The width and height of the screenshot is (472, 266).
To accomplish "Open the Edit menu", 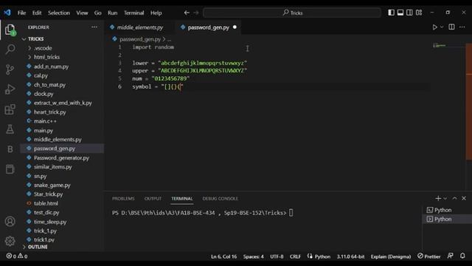I will (x=37, y=13).
